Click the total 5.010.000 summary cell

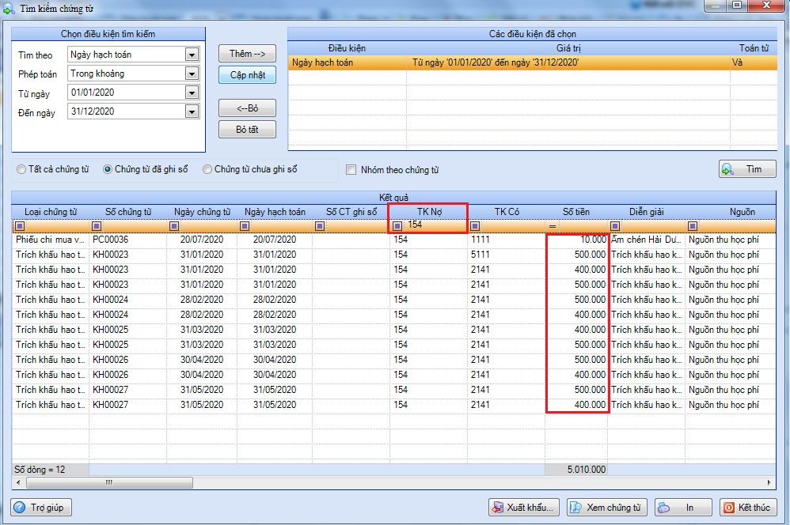[x=576, y=470]
